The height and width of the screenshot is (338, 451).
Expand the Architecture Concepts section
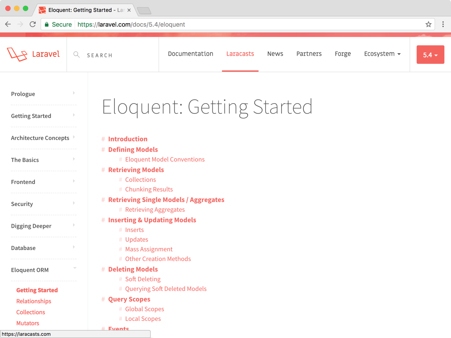coord(44,138)
